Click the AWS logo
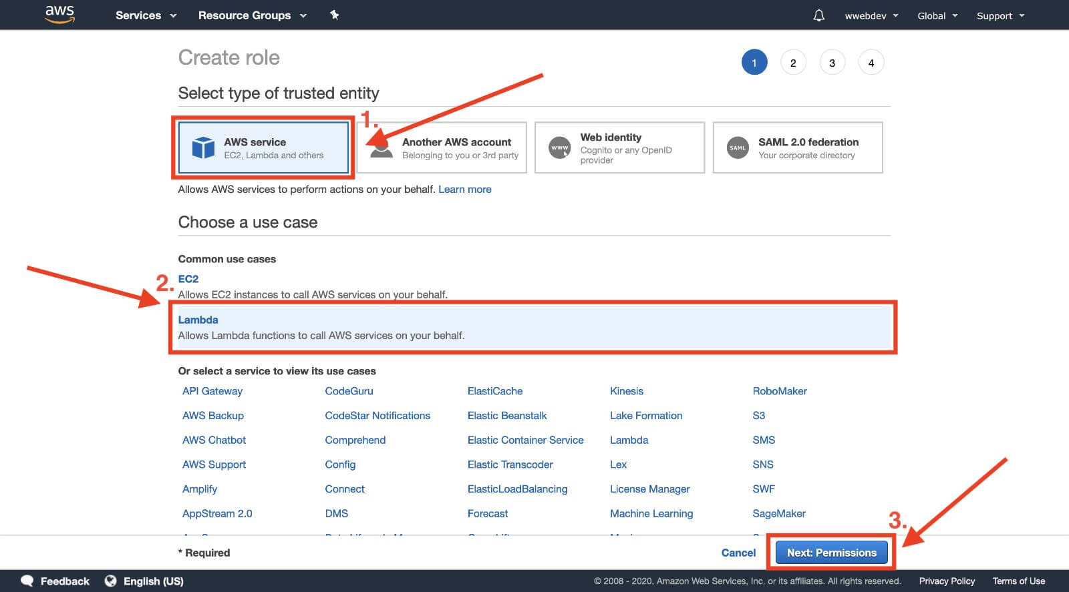The image size is (1069, 592). tap(59, 14)
